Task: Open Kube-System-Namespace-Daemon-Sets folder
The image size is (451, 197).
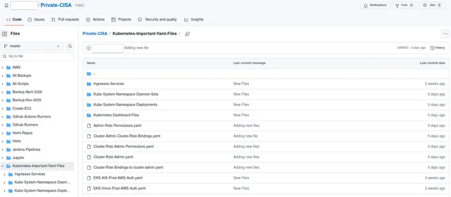Action: 126,94
